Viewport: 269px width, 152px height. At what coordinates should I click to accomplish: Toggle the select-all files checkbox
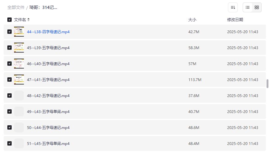coord(9,20)
